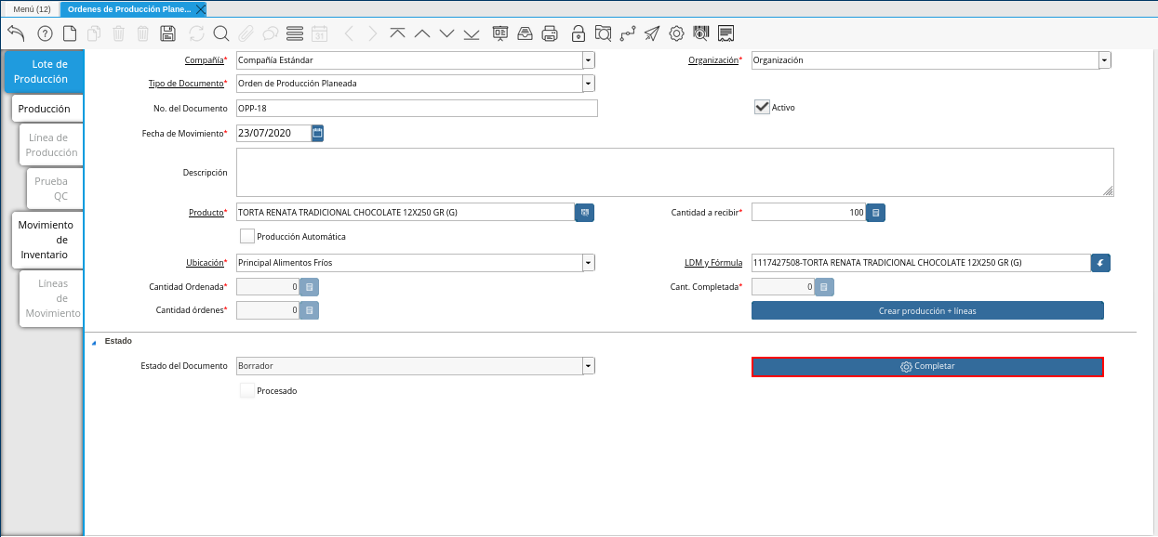Open record search with magnifier icon
1158x537 pixels.
click(x=221, y=33)
